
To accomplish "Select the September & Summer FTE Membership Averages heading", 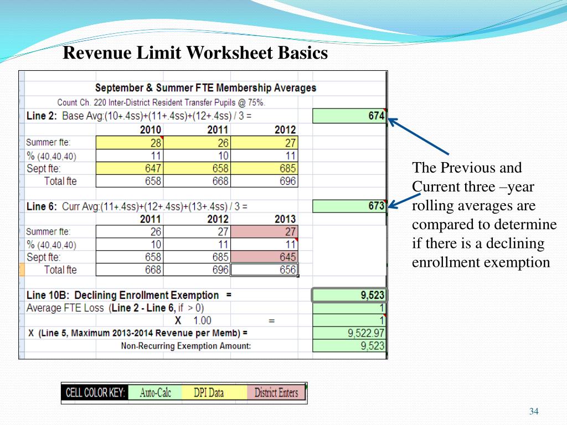I will click(205, 88).
